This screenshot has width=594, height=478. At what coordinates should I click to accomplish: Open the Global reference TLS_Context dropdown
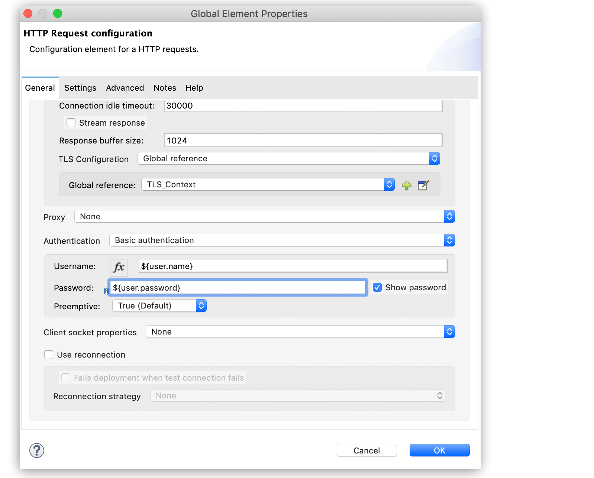coord(268,185)
